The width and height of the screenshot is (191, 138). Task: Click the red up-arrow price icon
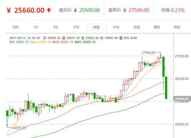pos(49,10)
